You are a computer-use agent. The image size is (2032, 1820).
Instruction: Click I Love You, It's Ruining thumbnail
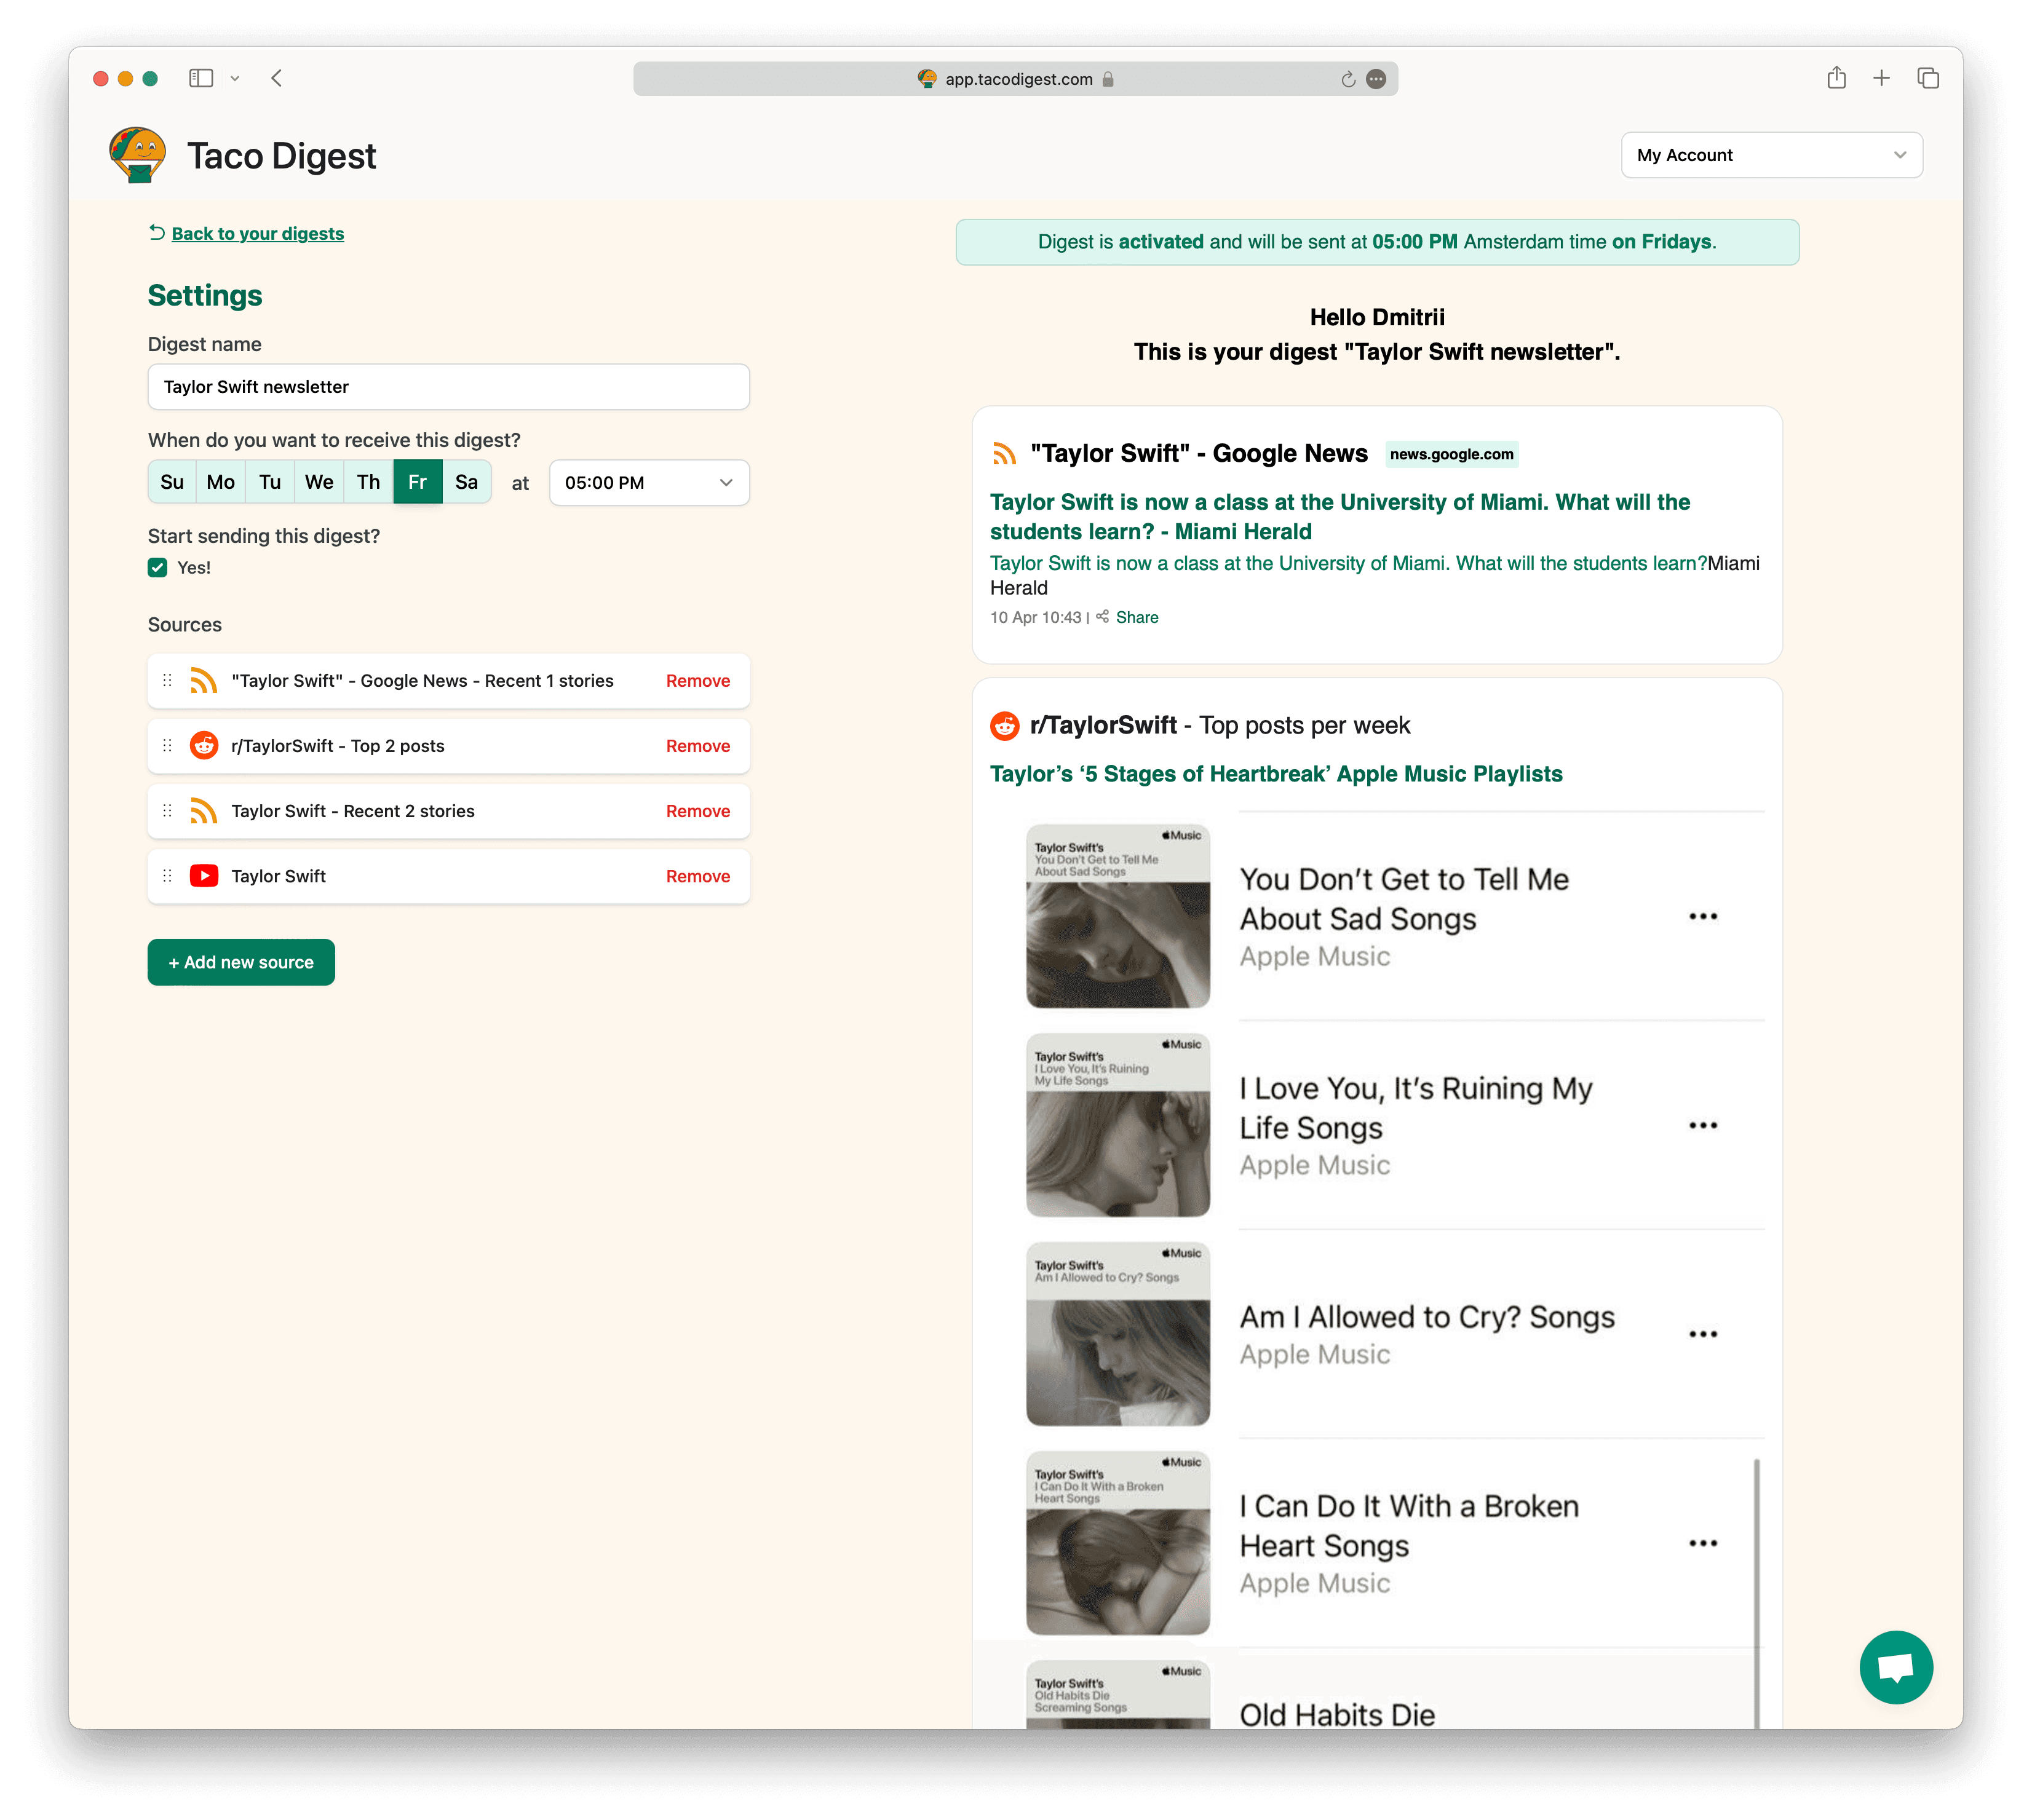[x=1118, y=1125]
